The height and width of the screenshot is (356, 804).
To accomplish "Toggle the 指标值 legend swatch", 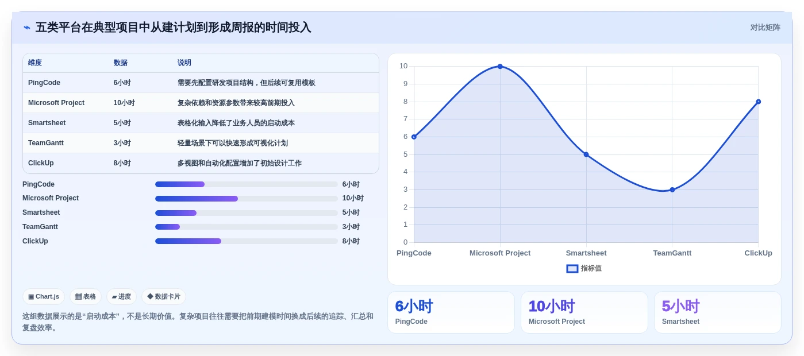I will (x=572, y=268).
